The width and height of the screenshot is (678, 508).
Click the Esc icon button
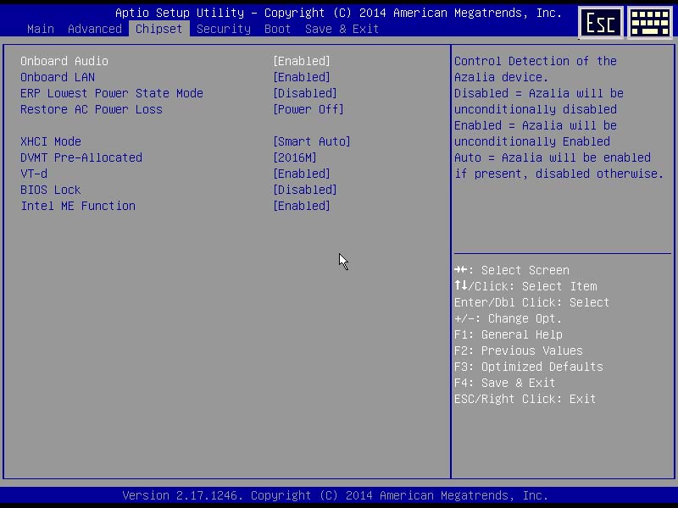[601, 23]
